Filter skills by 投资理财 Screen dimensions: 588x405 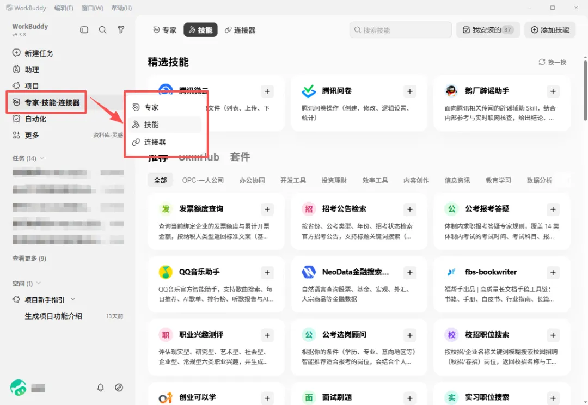pyautogui.click(x=334, y=180)
